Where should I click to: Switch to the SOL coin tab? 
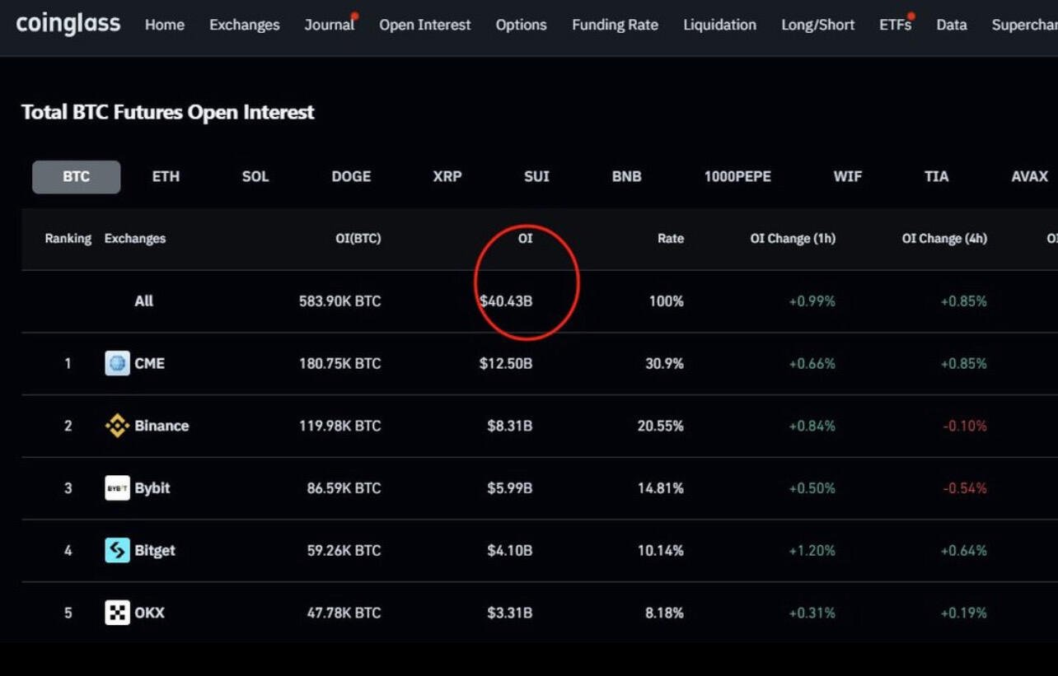[x=255, y=176]
